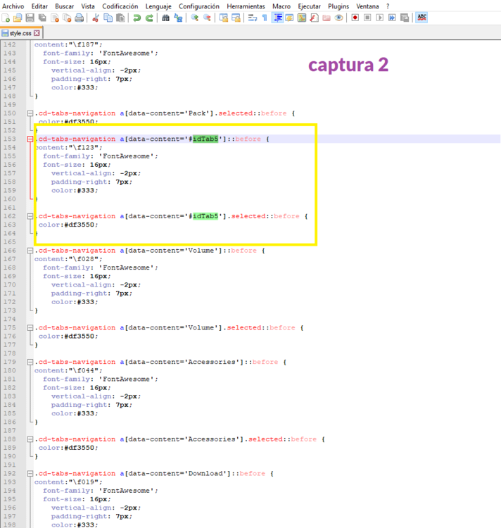Click line number 170 in the margin
Viewport: 501px width, 528px height.
tap(10, 284)
